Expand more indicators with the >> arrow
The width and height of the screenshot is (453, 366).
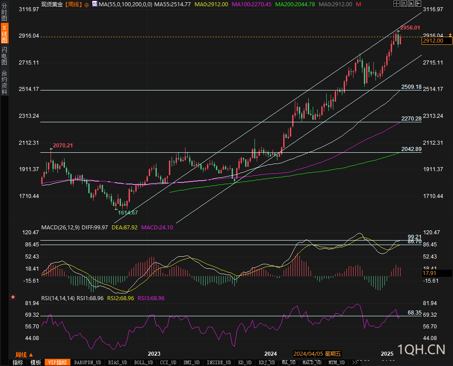coord(355,362)
